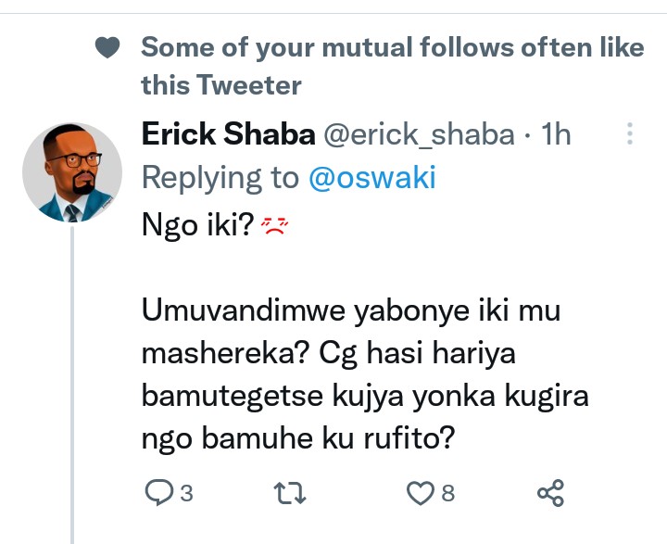Visit the @oswaki mention link

[x=371, y=178]
